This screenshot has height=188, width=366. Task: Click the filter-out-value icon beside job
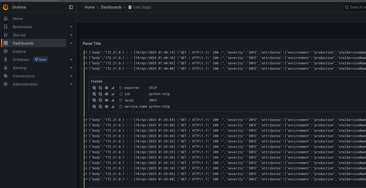100,94
